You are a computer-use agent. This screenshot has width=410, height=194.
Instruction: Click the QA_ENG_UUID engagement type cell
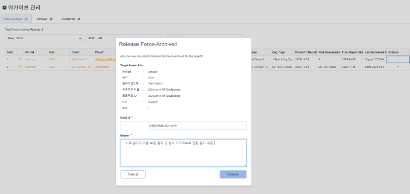click(282, 67)
